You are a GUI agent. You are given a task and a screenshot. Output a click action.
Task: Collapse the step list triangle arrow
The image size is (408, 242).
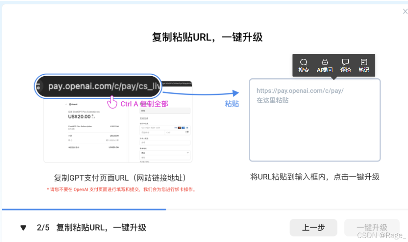coord(24,228)
